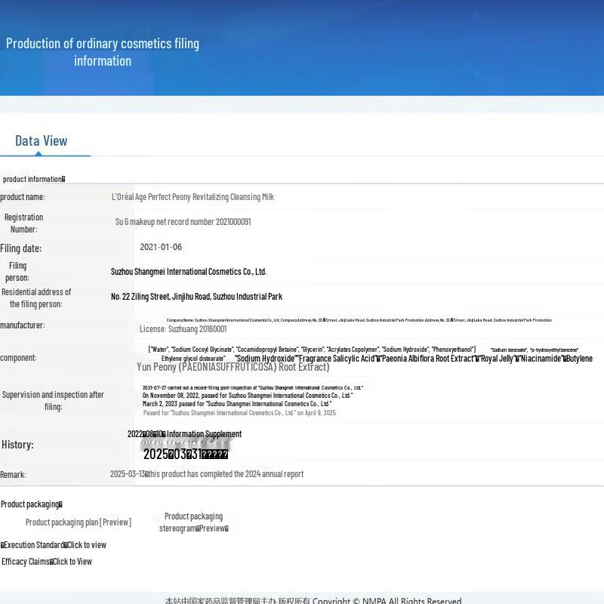Screen dimensions: 604x604
Task: Click the NMPA copyright footer text
Action: coord(313,600)
